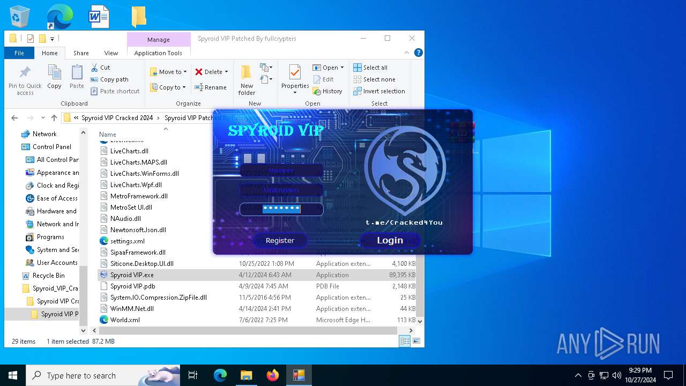Open File Explorer from the taskbar
This screenshot has width=686, height=386.
click(246, 375)
